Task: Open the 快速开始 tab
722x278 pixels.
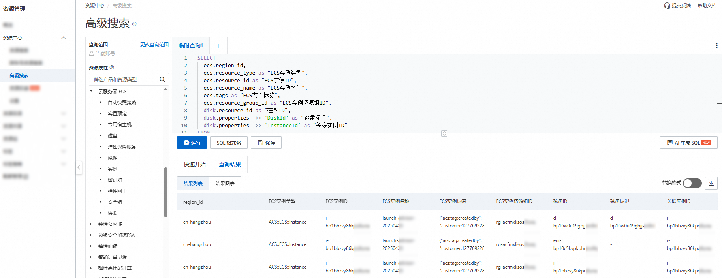Action: pyautogui.click(x=195, y=164)
